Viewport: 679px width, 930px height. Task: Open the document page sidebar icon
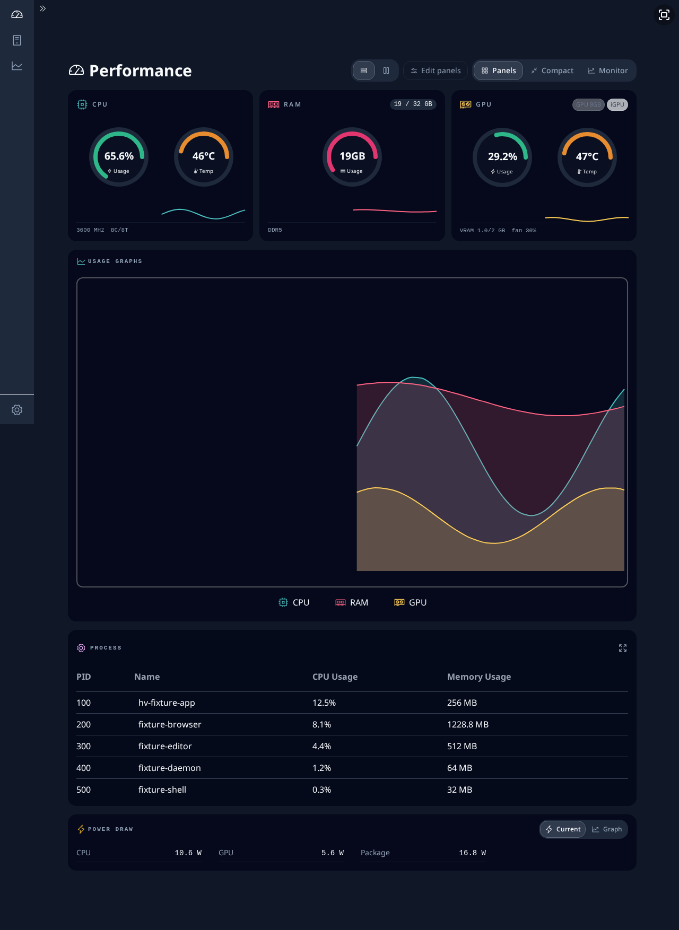(17, 40)
